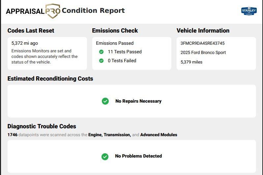Click the Advanced Modules bold text
263x175 pixels.
159,135
